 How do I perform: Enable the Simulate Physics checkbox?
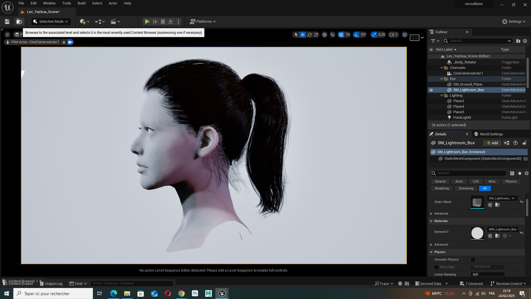point(473,260)
